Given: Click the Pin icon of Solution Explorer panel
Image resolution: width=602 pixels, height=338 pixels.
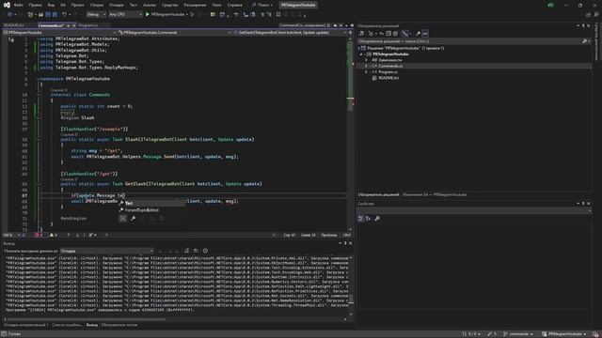Looking at the screenshot, I should pyautogui.click(x=583, y=25).
